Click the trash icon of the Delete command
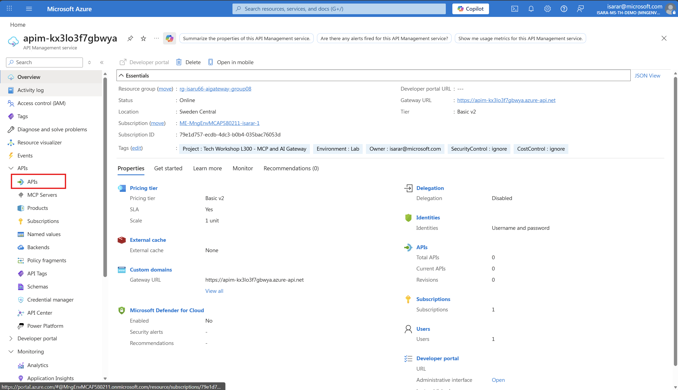 tap(179, 62)
